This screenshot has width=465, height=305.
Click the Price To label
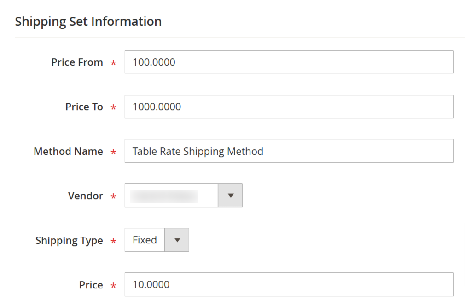[x=84, y=107]
